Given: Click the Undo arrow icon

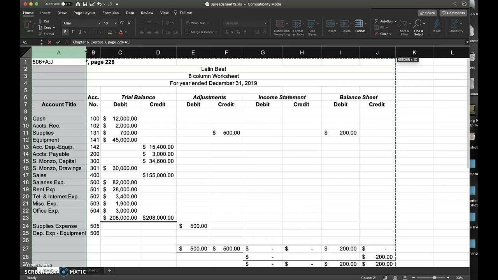Looking at the screenshot, I should [99, 4].
